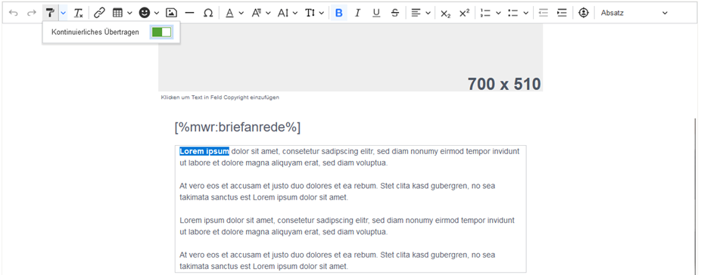
Task: Toggle italic formatting
Action: (357, 13)
